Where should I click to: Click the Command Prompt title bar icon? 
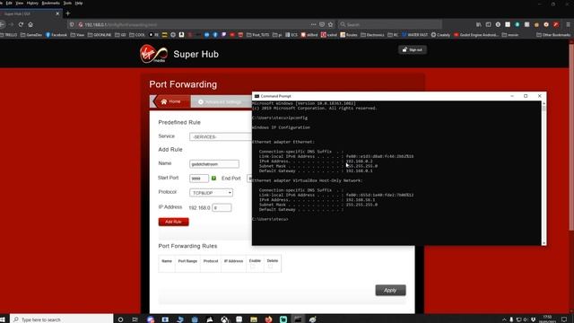click(x=257, y=96)
